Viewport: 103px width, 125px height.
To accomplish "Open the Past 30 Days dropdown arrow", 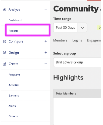I will point(82,27).
